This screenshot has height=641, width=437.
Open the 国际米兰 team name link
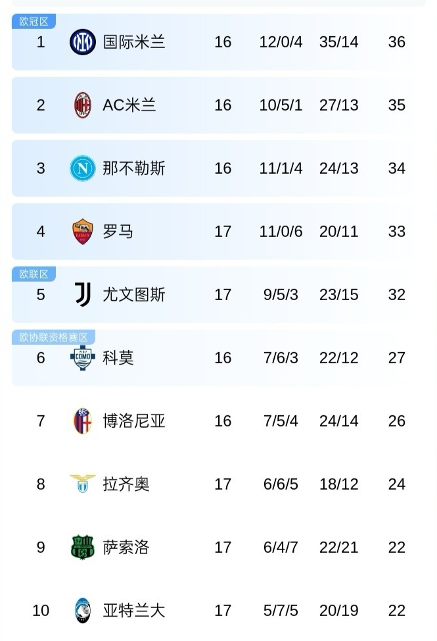(134, 42)
